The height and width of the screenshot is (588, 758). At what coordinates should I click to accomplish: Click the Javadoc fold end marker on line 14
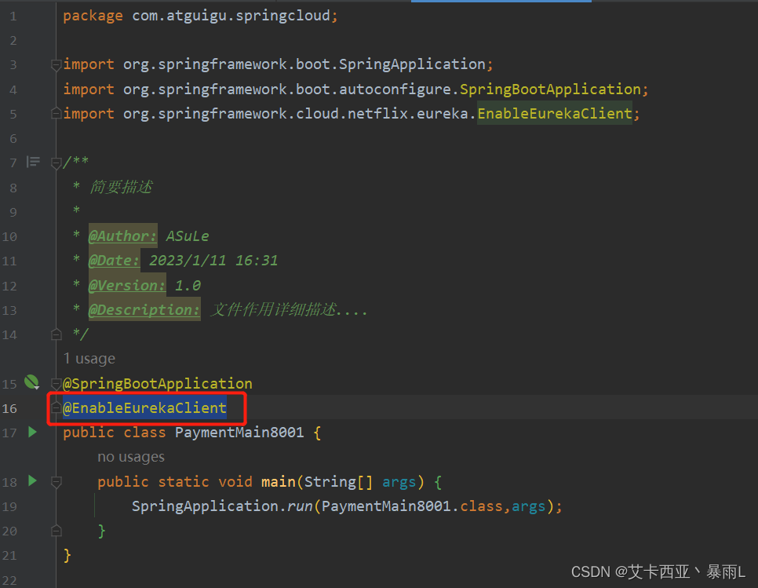click(x=56, y=334)
